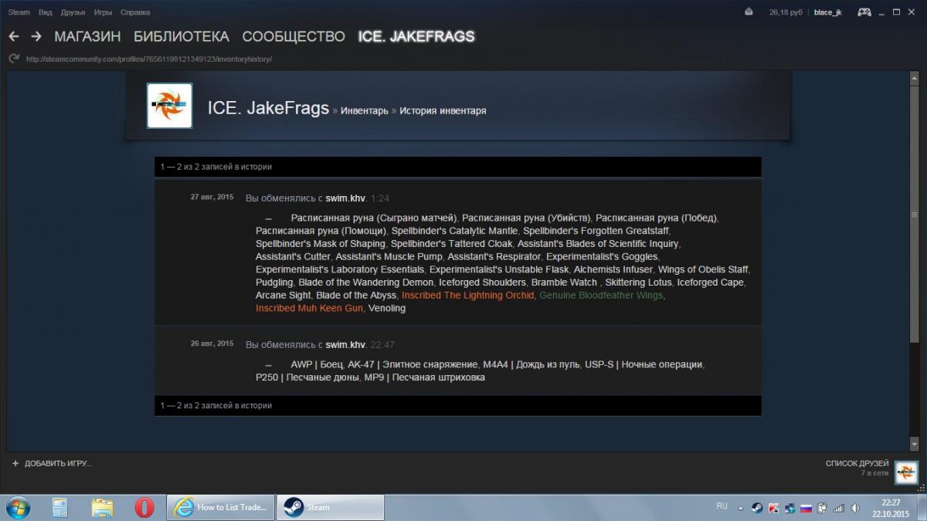Open the Друзья menu
Viewport: 927px width, 521px height.
tap(73, 12)
